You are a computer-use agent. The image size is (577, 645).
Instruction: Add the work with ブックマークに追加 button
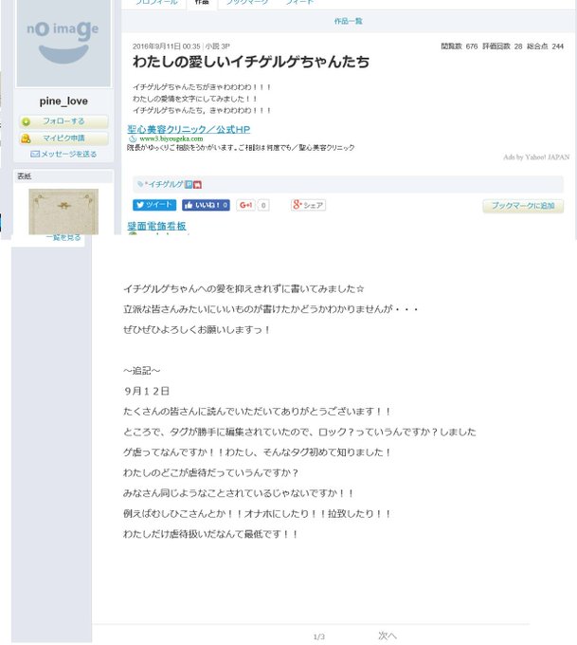[x=523, y=206]
